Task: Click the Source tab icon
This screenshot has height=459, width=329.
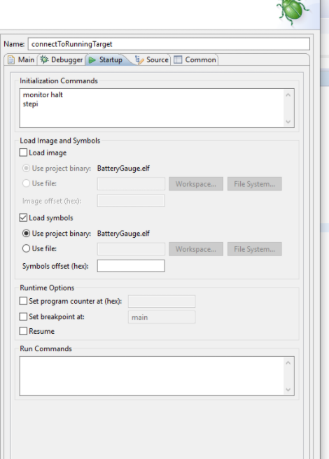Action: coord(139,59)
